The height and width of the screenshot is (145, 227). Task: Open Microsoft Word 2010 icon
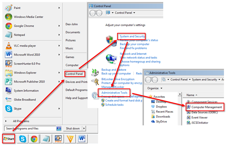pyautogui.click(x=8, y=55)
